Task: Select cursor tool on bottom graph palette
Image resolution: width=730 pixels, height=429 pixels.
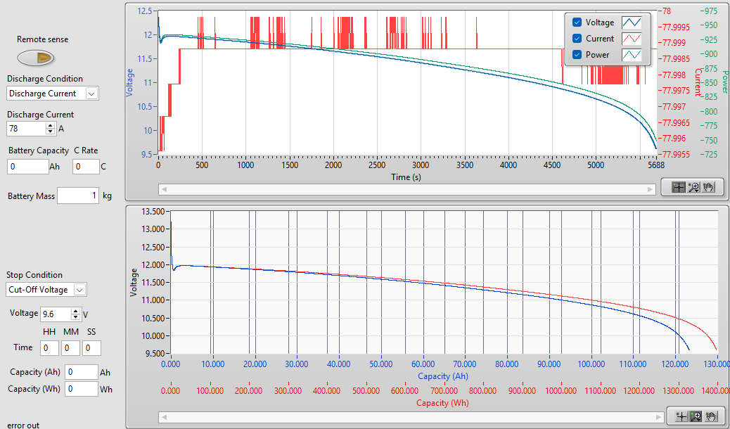Action: coord(681,416)
